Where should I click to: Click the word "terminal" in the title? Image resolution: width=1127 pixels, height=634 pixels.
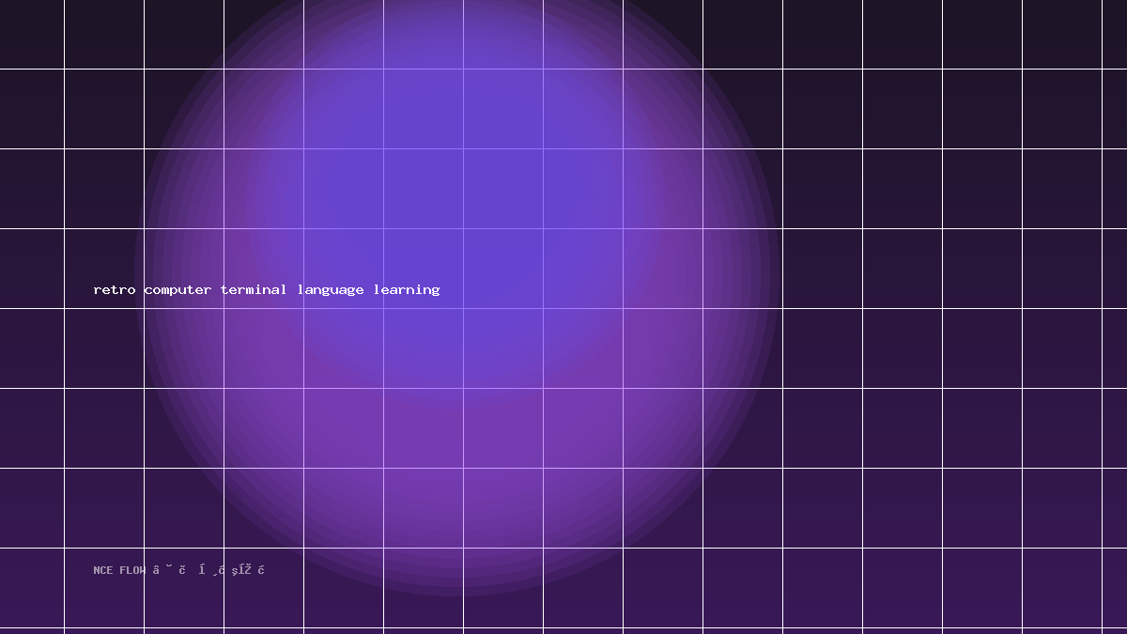coord(254,289)
